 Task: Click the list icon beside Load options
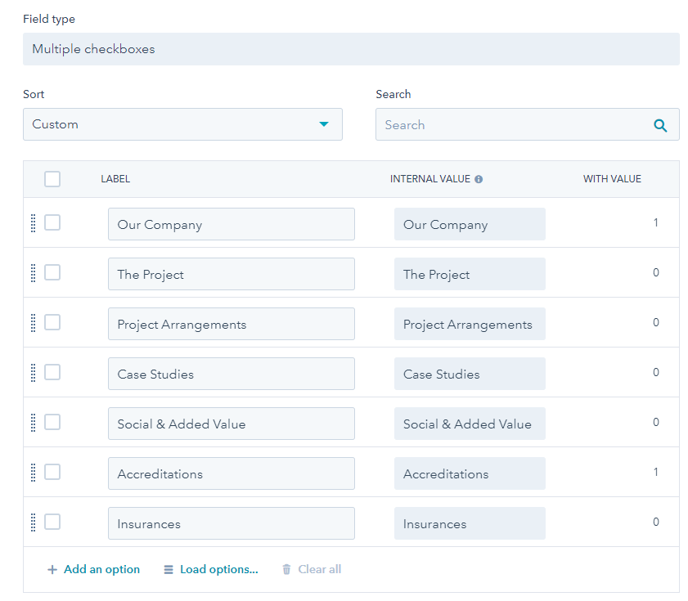coord(169,569)
